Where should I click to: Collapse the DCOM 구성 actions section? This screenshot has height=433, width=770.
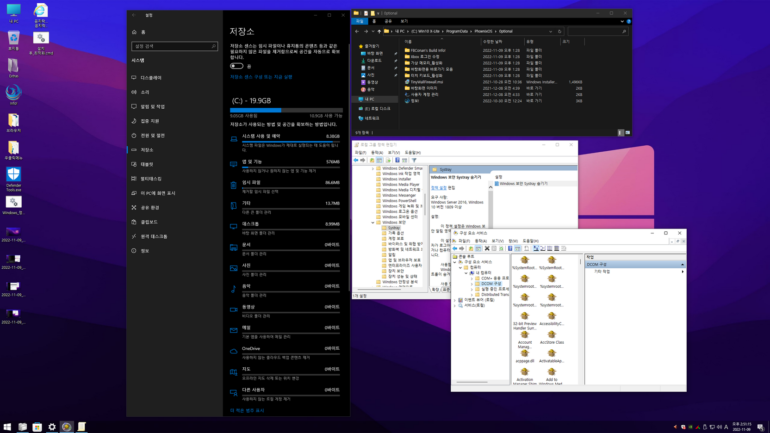click(682, 265)
